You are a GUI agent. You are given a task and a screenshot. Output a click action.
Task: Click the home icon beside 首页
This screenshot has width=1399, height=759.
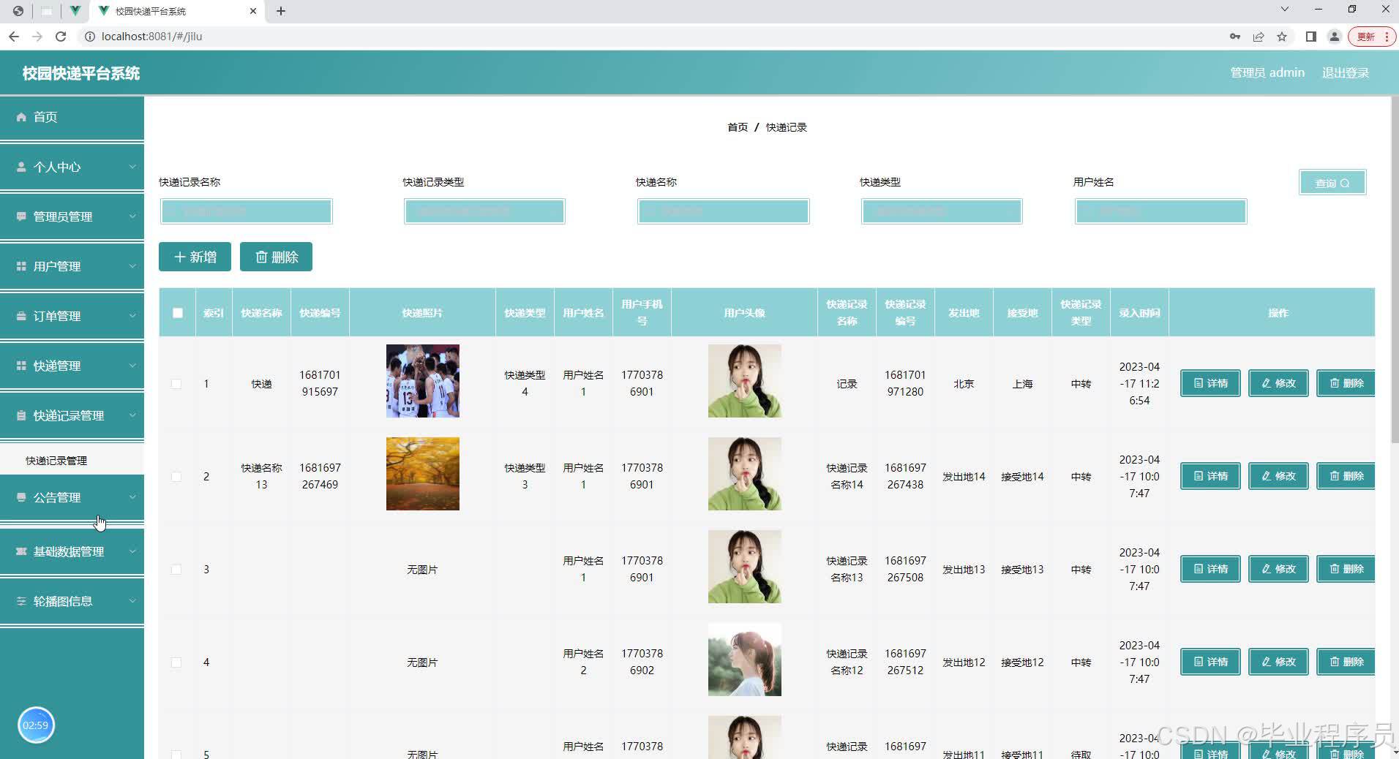pos(21,117)
